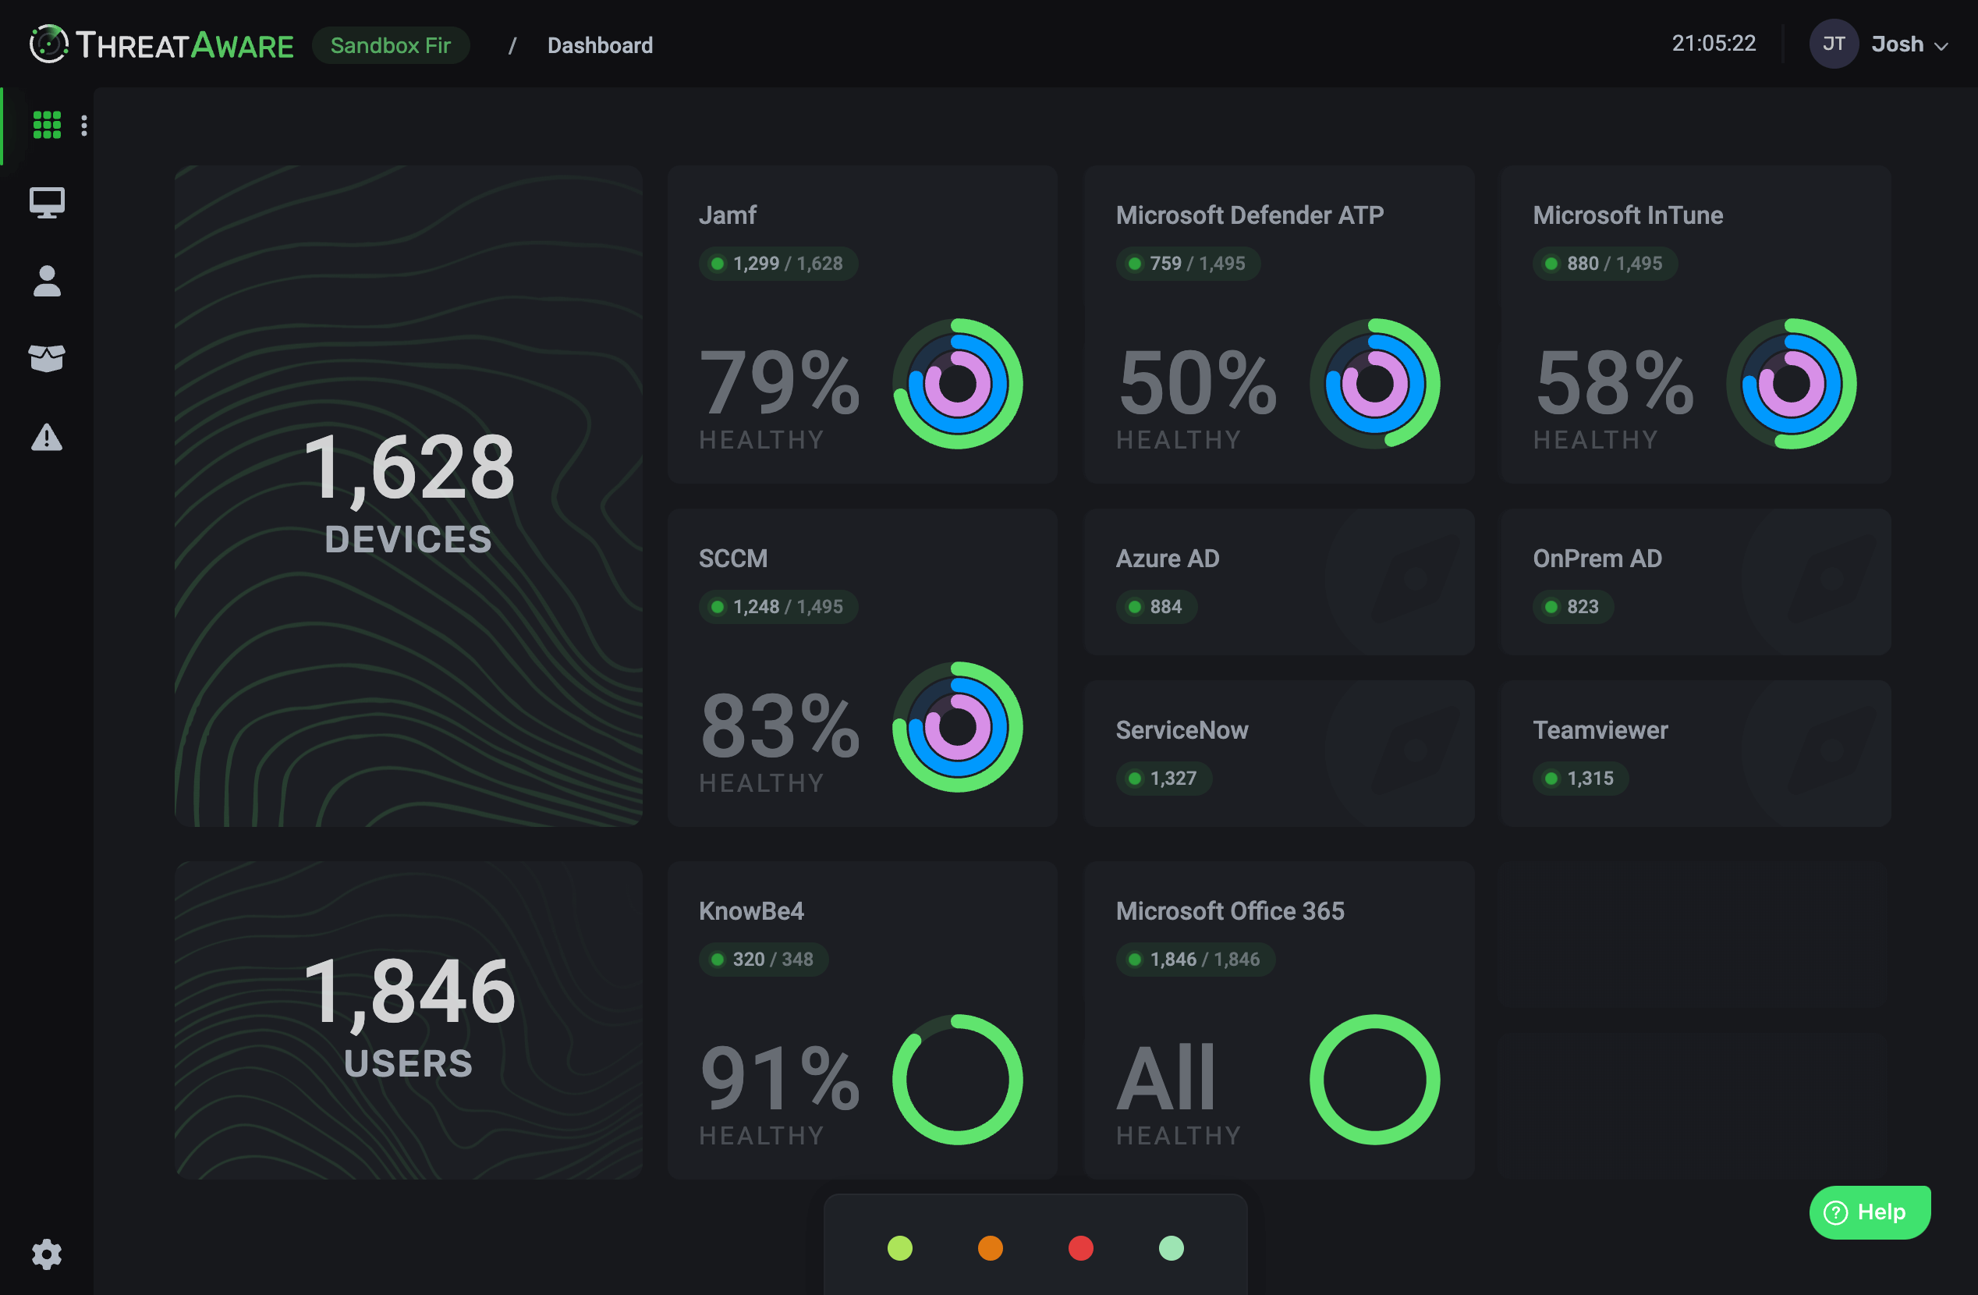1978x1295 pixels.
Task: Click the Jamf health ring chart
Action: (x=958, y=384)
